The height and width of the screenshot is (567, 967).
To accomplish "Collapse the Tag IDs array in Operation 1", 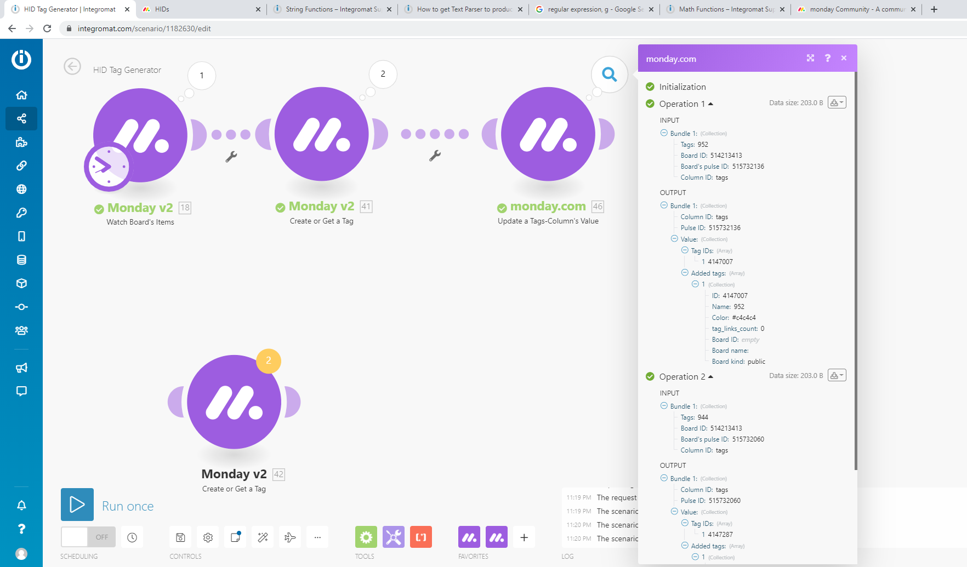I will click(685, 250).
